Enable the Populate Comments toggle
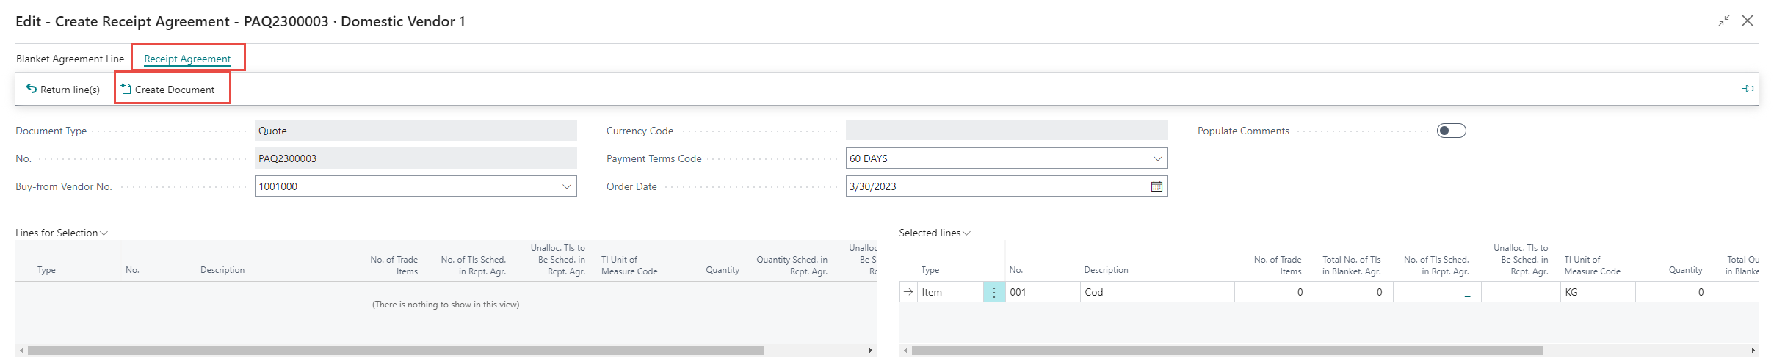The width and height of the screenshot is (1774, 361). point(1451,131)
